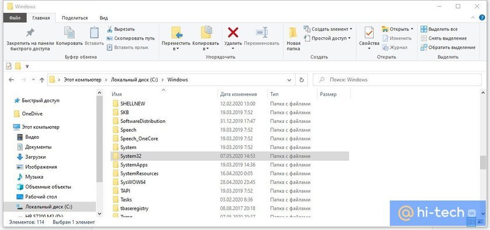This screenshot has width=490, height=230.
Task: Refresh the Windows folder view
Action: 302,80
